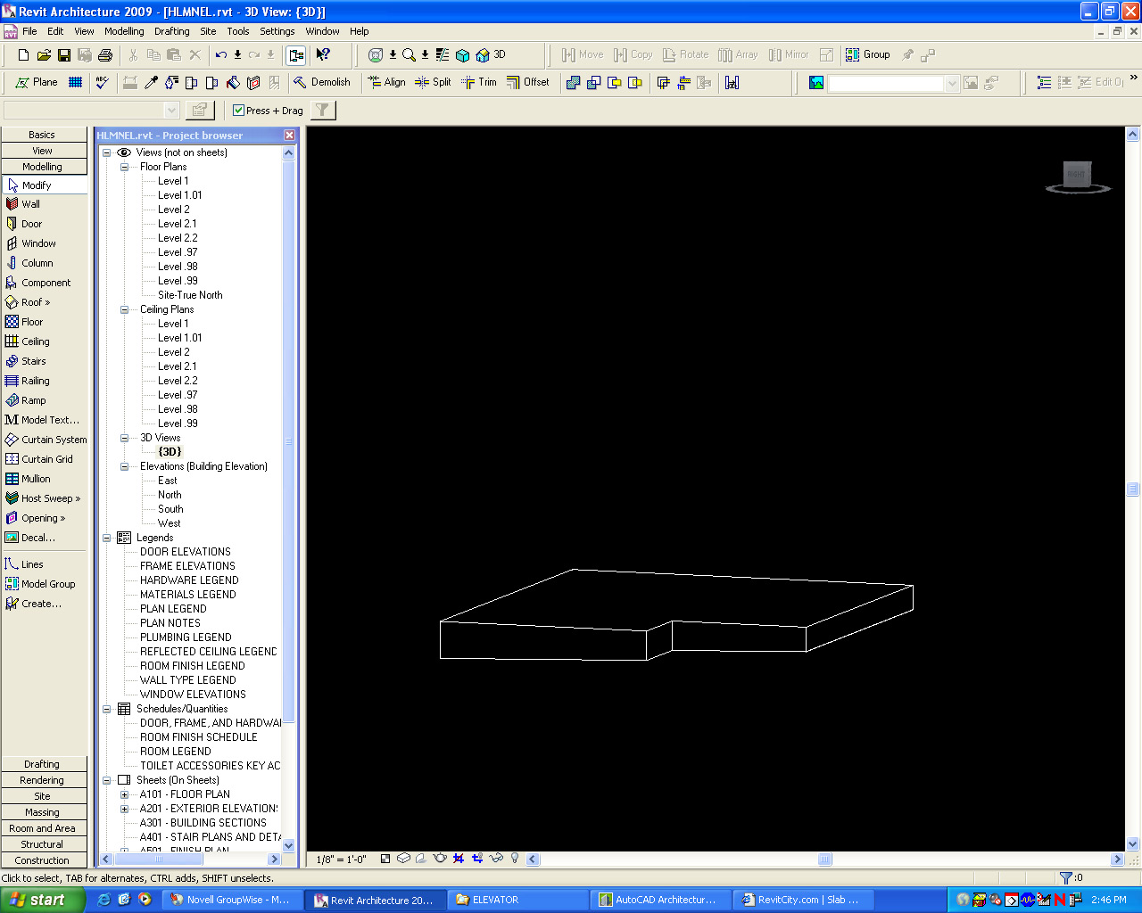Select the Wall tool in Basics
Screen dimensions: 1142x913
click(30, 204)
